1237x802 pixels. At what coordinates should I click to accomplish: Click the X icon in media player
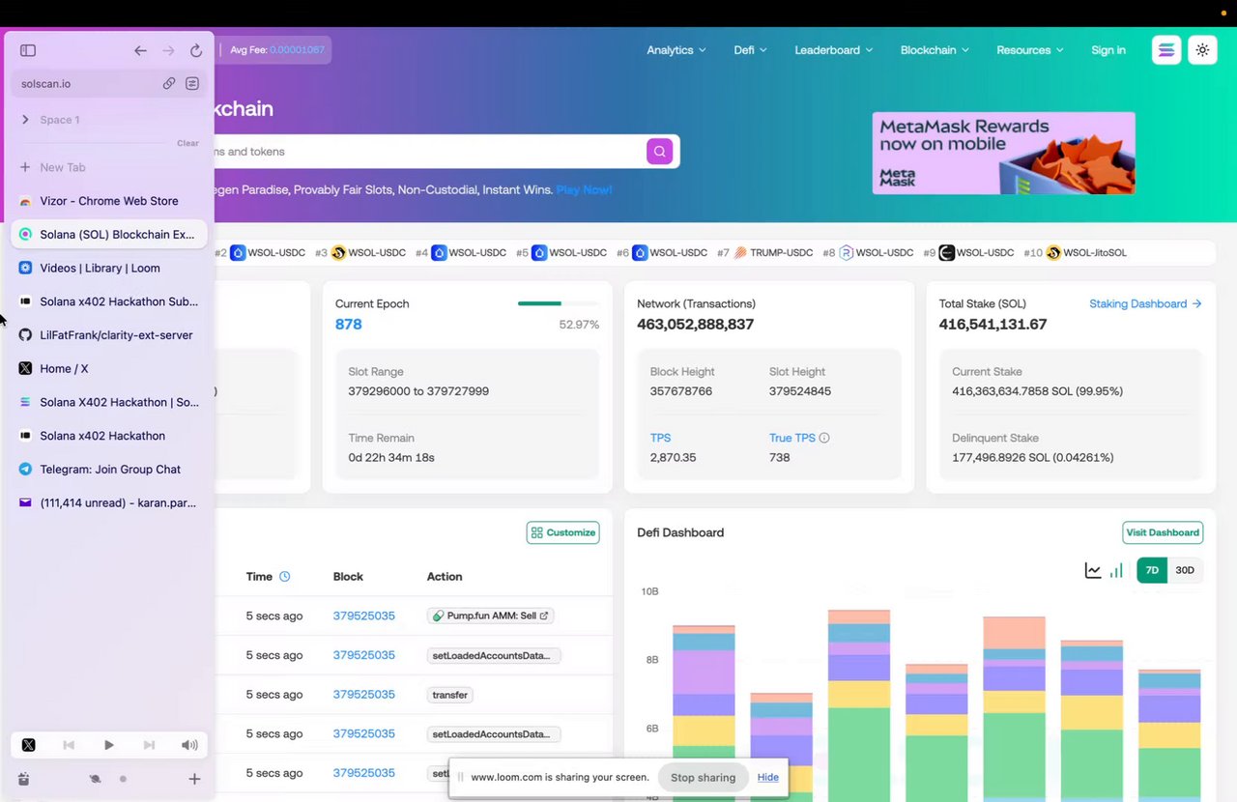[28, 745]
